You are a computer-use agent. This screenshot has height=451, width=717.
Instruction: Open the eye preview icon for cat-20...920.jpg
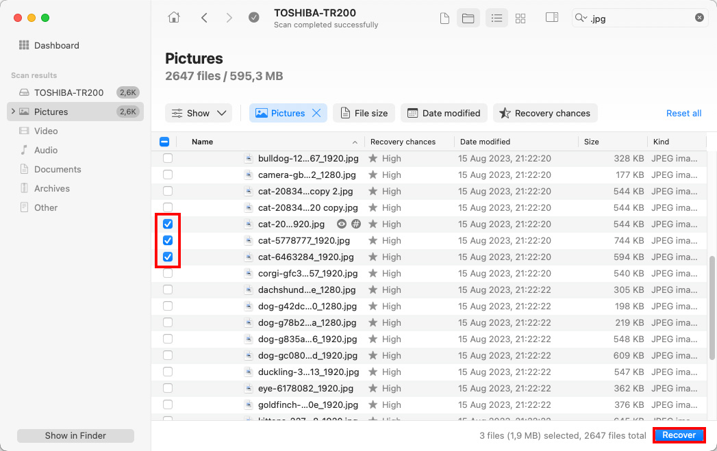point(340,224)
